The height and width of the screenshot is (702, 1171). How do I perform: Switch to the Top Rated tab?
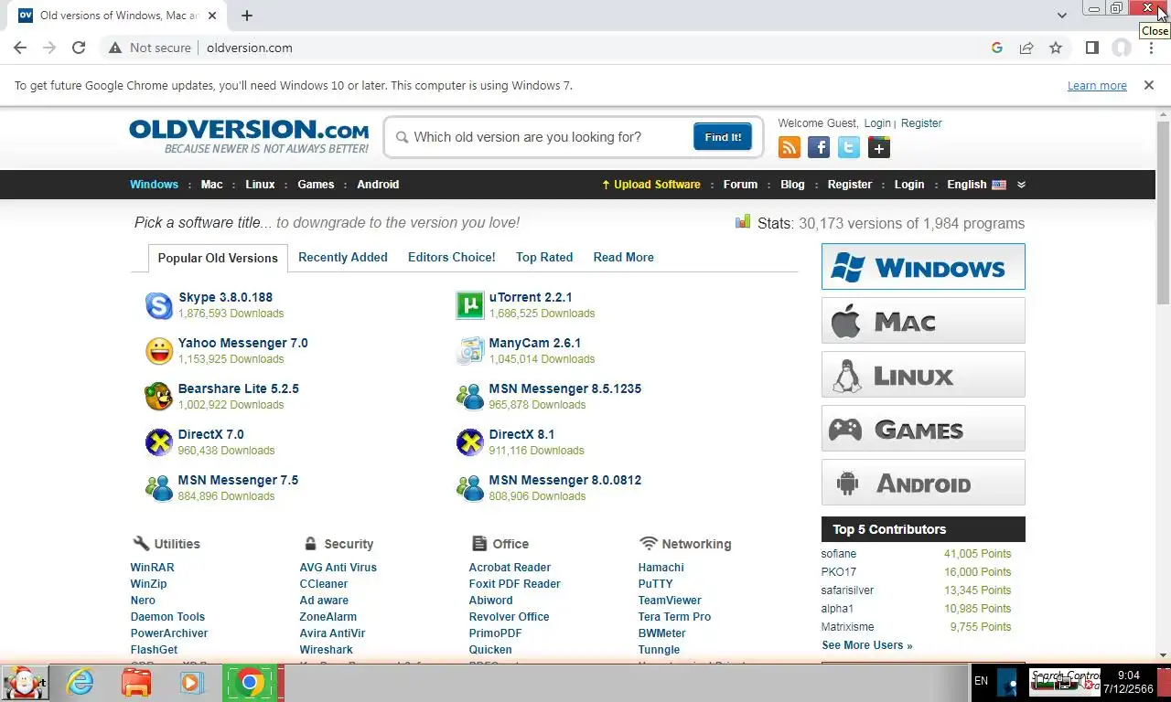tap(544, 257)
